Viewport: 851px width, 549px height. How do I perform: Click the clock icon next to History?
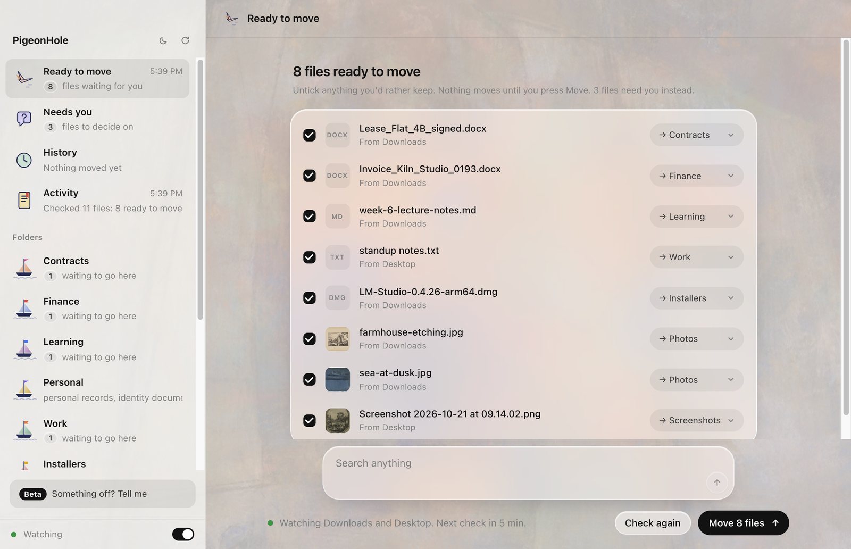24,160
